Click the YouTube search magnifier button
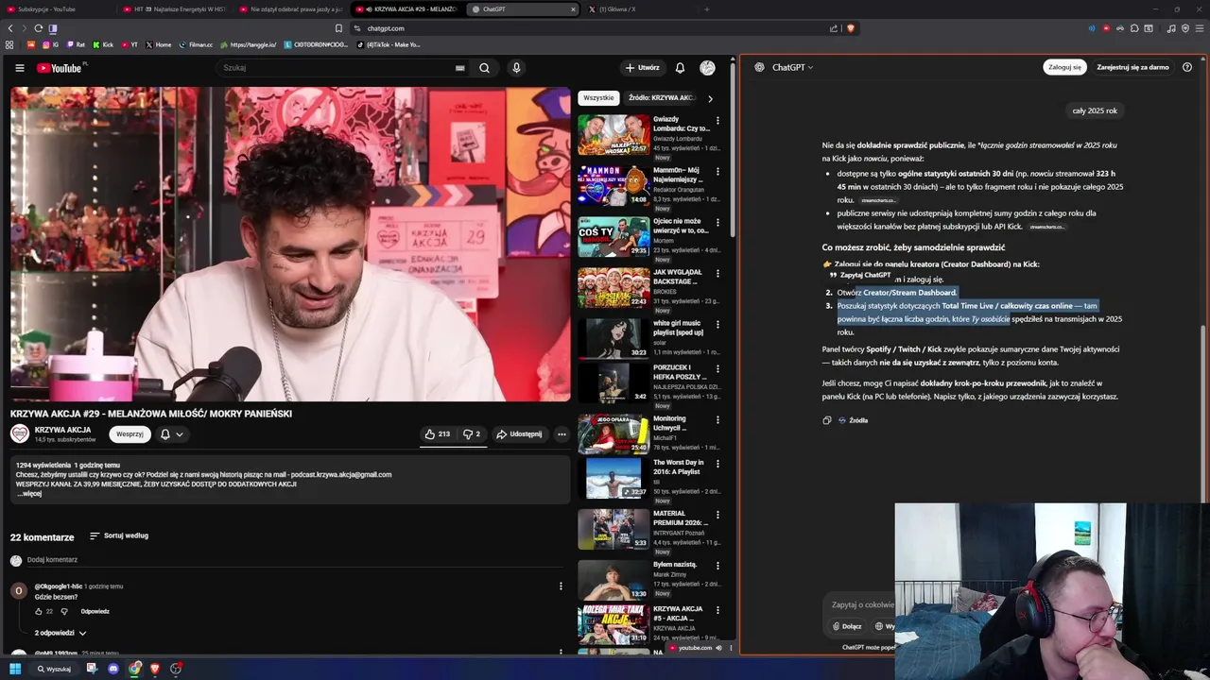Viewport: 1210px width, 680px height. pos(484,68)
